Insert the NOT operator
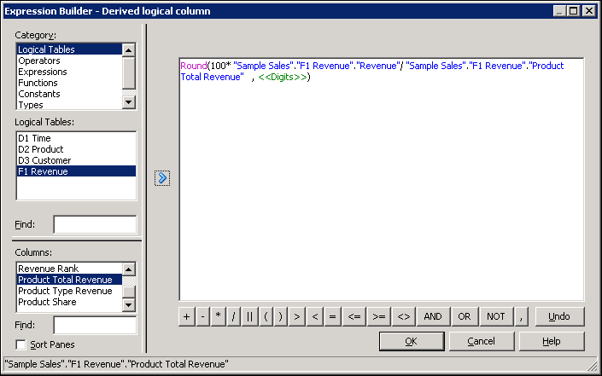602x376 pixels. coord(495,316)
